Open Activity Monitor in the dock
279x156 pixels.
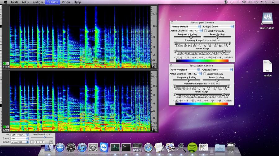[115, 147]
